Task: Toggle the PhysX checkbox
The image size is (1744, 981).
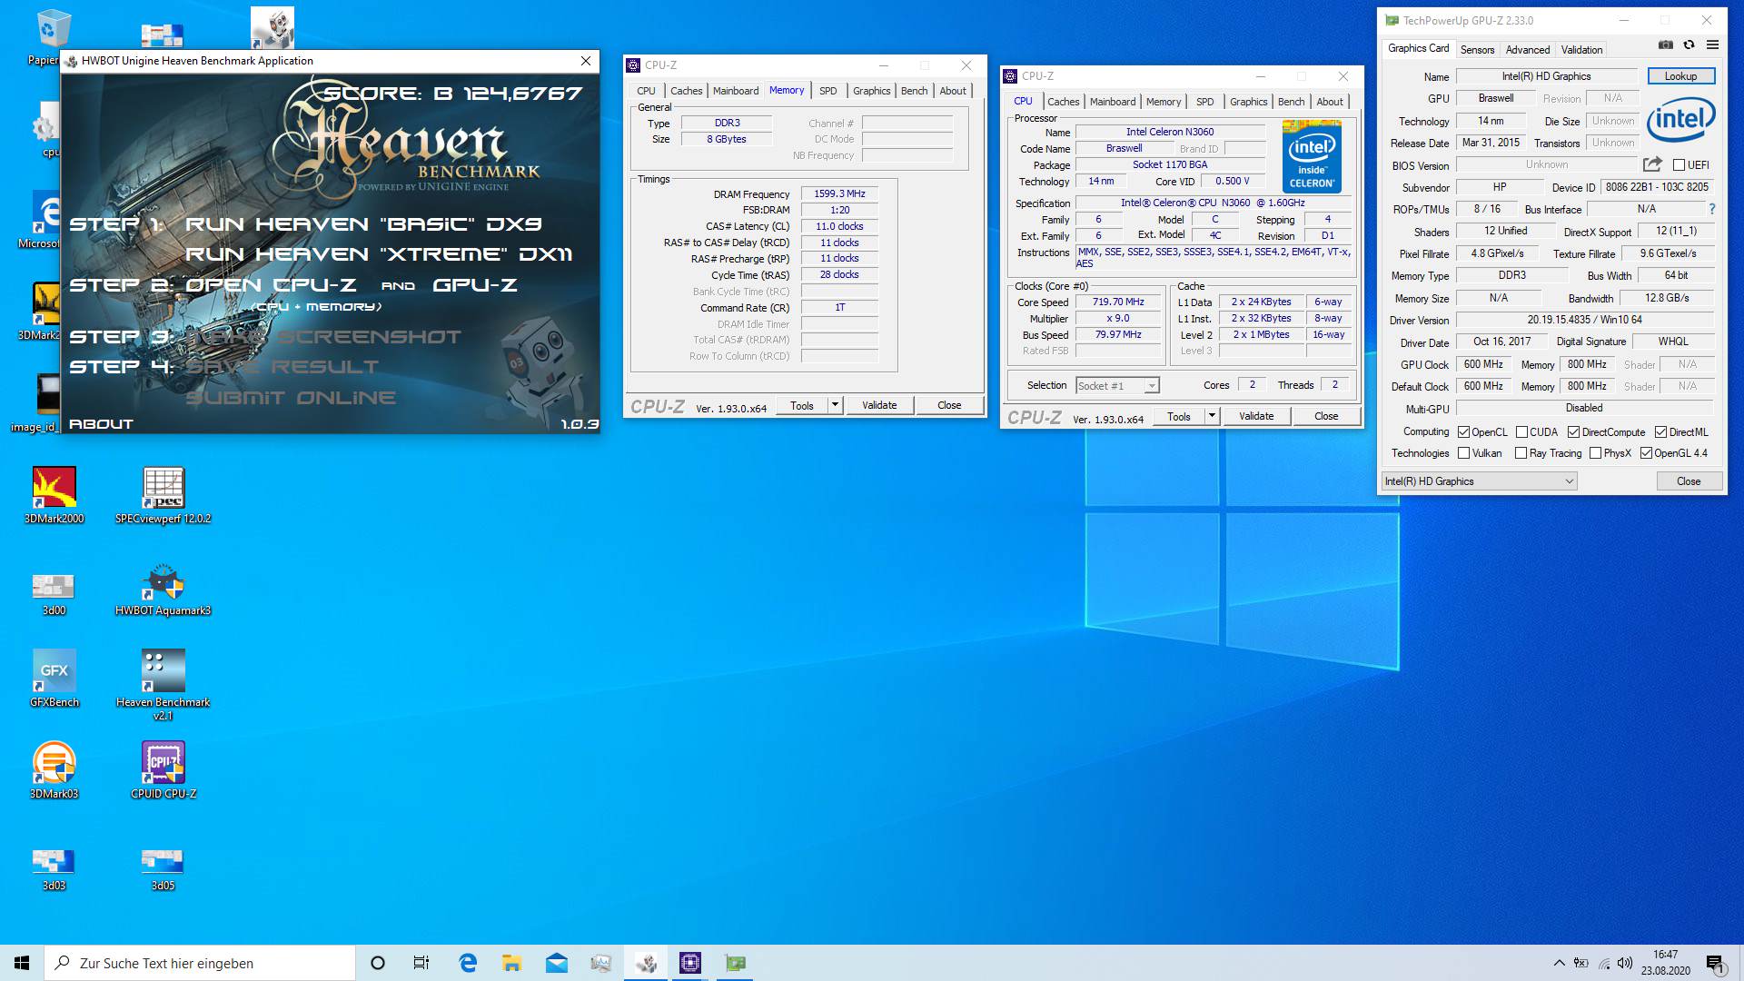Action: (x=1595, y=453)
